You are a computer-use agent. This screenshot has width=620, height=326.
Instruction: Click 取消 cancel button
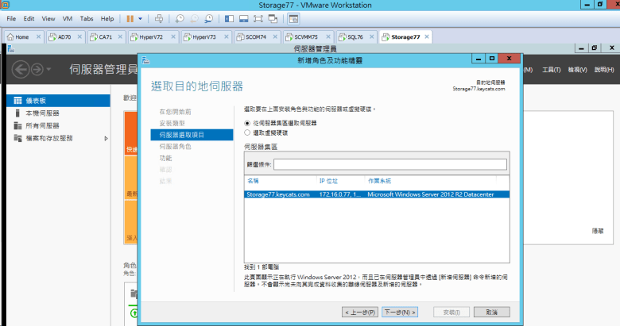tap(491, 313)
